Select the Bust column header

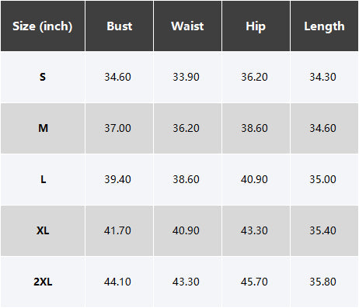pyautogui.click(x=120, y=26)
